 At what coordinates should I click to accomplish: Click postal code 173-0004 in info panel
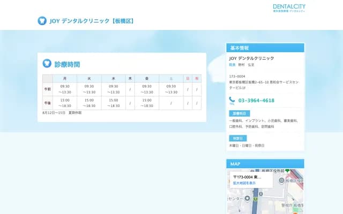[x=237, y=77]
